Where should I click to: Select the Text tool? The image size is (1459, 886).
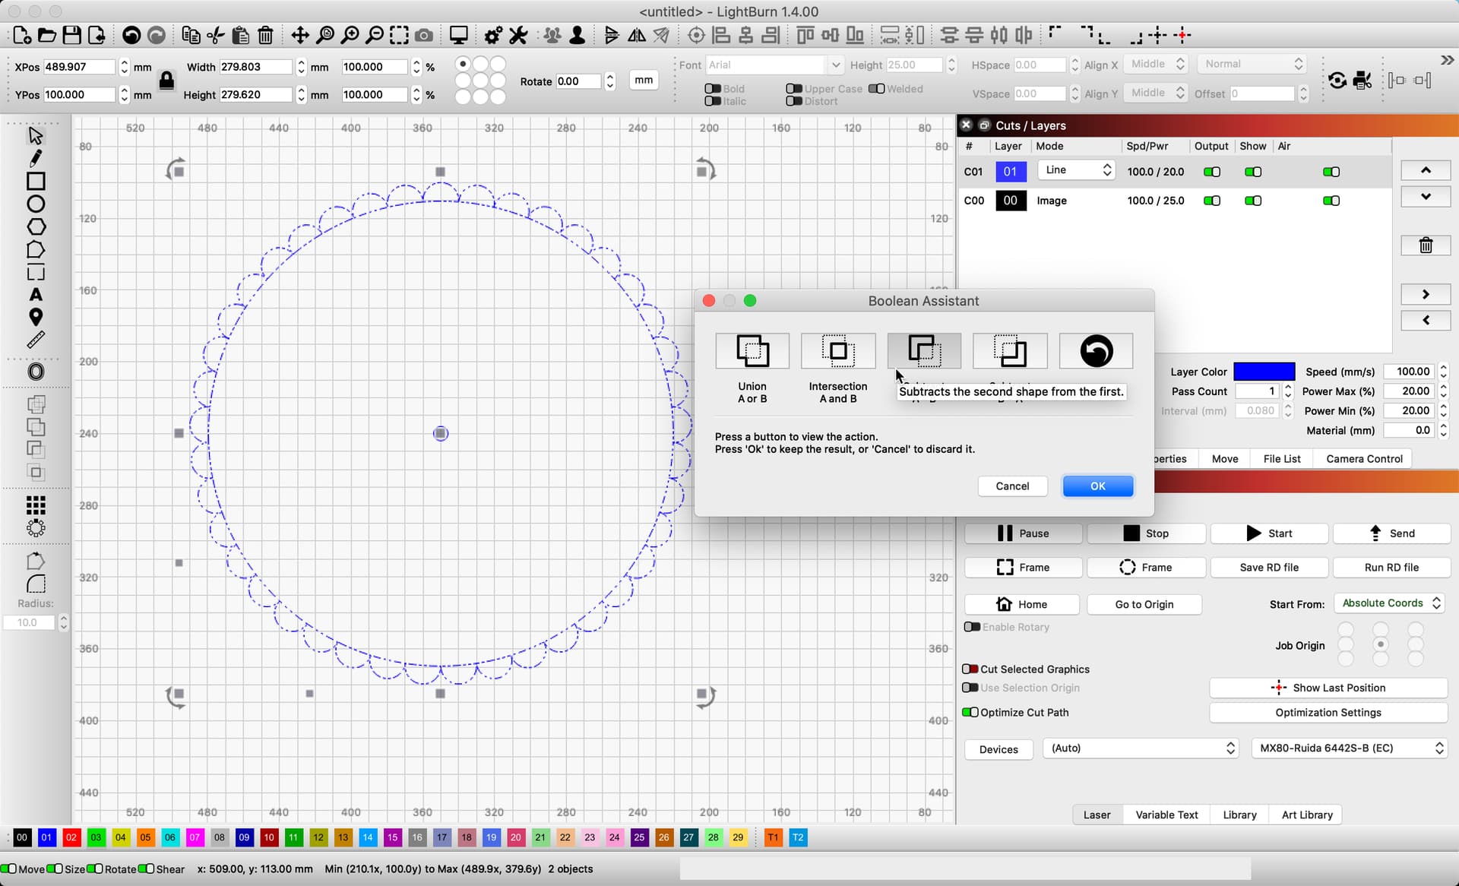(35, 295)
